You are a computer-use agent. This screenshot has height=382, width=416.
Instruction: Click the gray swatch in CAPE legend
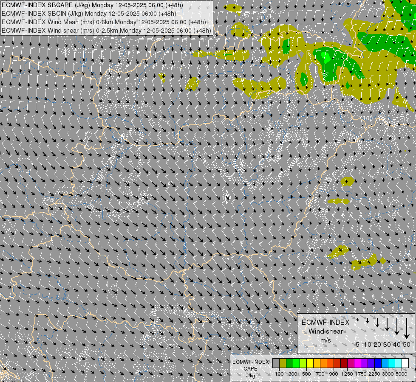coord(276,363)
